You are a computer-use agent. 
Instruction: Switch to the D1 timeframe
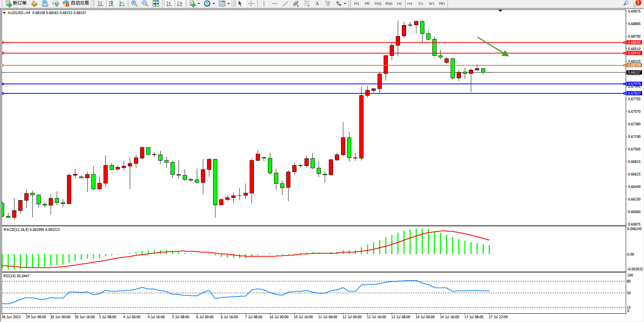point(421,3)
